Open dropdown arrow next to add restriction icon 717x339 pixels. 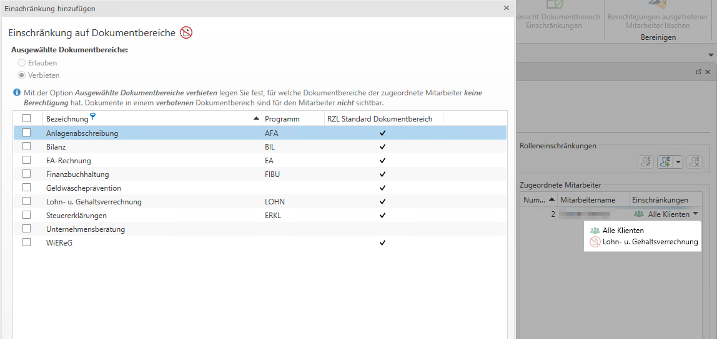[677, 162]
